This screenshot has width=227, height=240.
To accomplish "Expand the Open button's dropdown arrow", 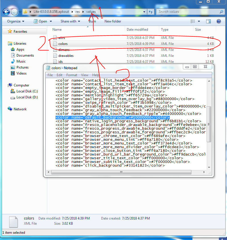I will [x=51, y=21].
